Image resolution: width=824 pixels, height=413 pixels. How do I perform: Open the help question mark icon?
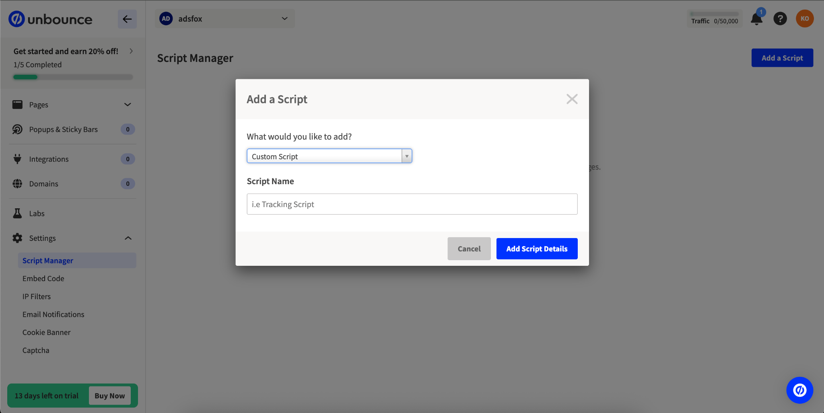click(x=780, y=19)
